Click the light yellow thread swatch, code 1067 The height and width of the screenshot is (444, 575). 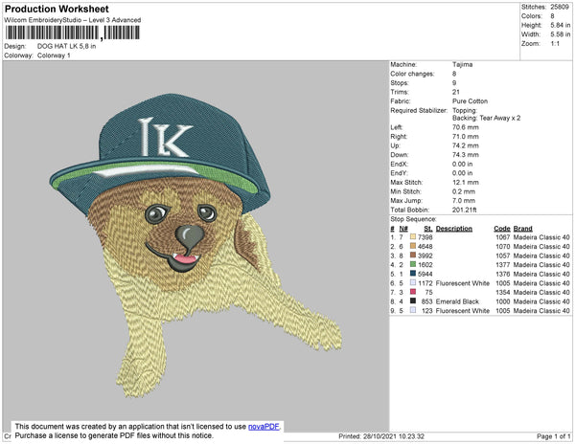[x=412, y=237]
